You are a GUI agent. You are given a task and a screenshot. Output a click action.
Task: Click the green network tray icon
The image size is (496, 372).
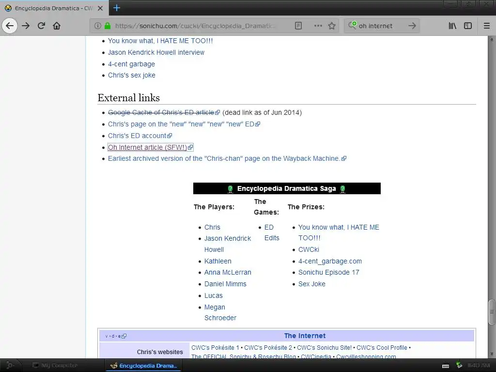pyautogui.click(x=459, y=365)
